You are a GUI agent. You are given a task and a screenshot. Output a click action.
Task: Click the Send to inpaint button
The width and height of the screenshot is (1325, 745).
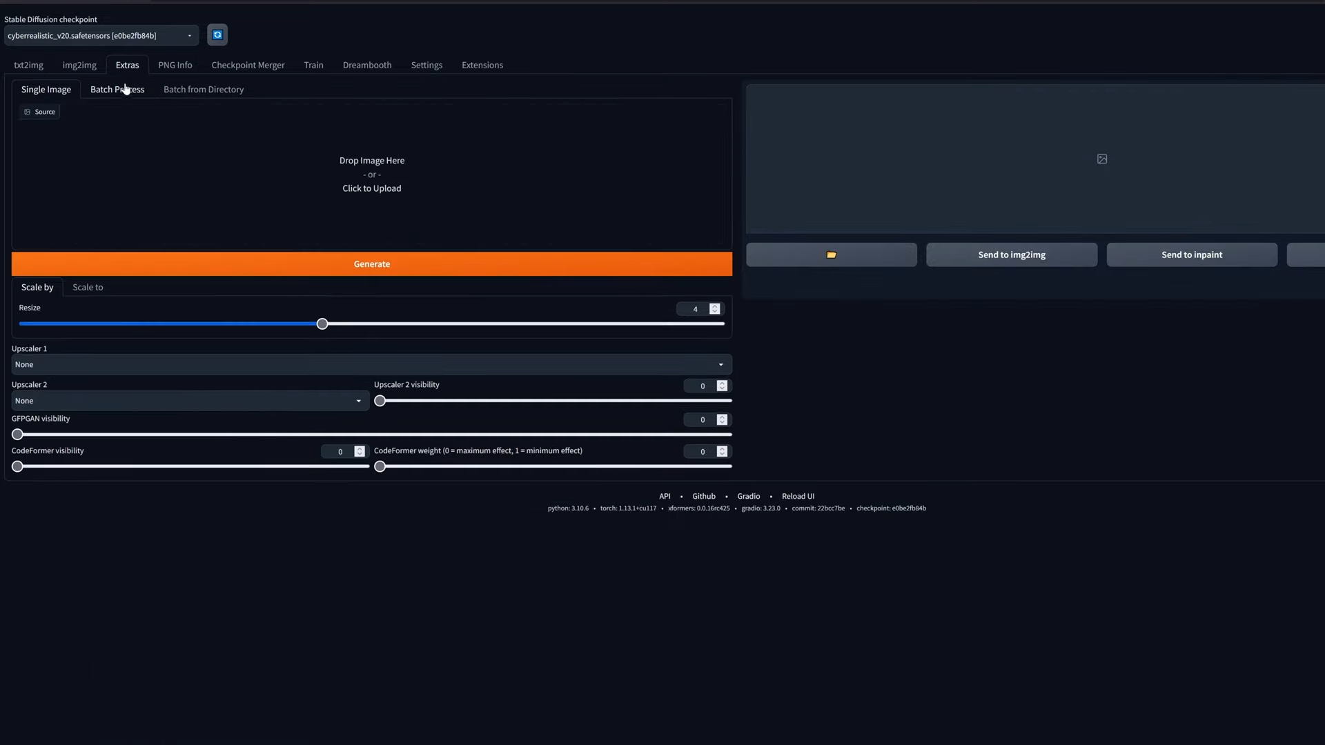click(1191, 255)
